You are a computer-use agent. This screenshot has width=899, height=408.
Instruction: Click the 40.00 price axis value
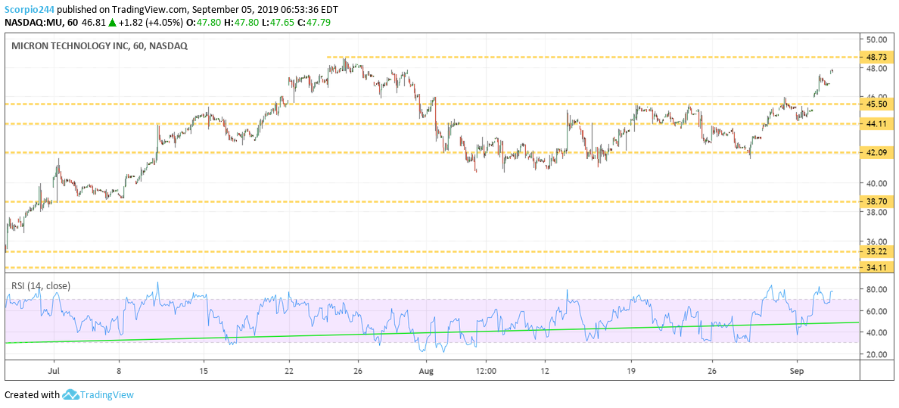[x=878, y=183]
